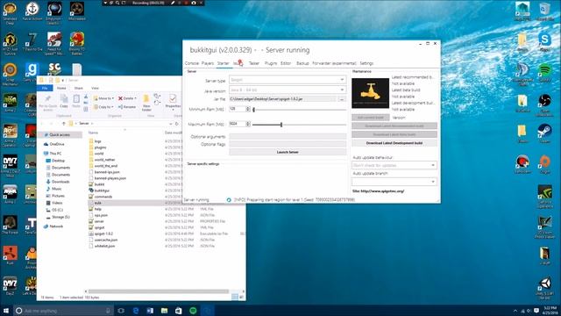561x316 pixels.
Task: Adjust the Maximum Ram slider handle
Action: 281,125
